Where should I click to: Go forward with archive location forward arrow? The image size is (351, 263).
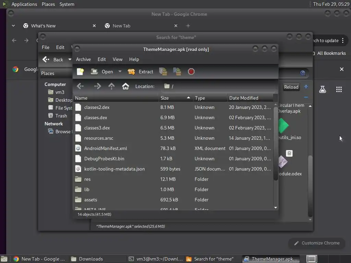coord(97,86)
